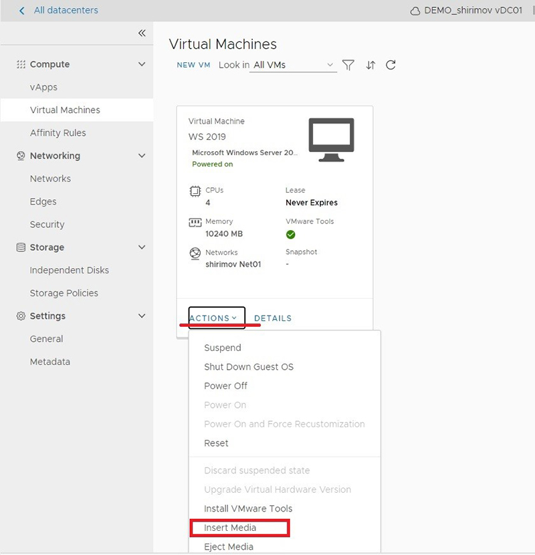Open Networks in the sidebar
The width and height of the screenshot is (535, 555).
click(50, 179)
